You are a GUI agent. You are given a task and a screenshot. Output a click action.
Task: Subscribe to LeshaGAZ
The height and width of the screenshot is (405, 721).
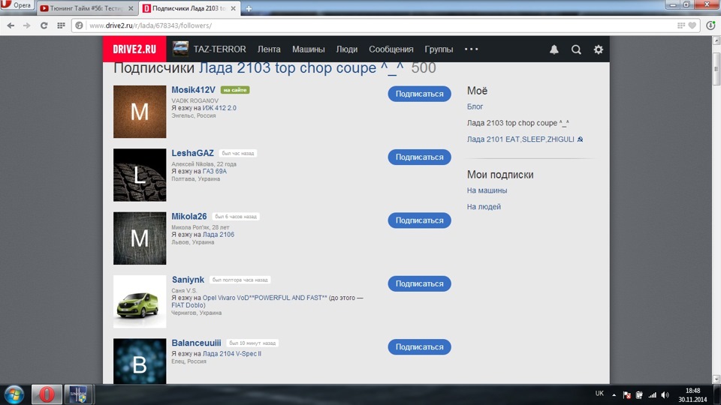click(x=419, y=157)
